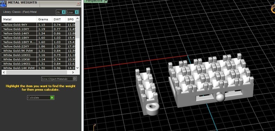Image resolution: width=275 pixels, height=131 pixels.
Task: Click the DWT column header
Action: click(59, 19)
